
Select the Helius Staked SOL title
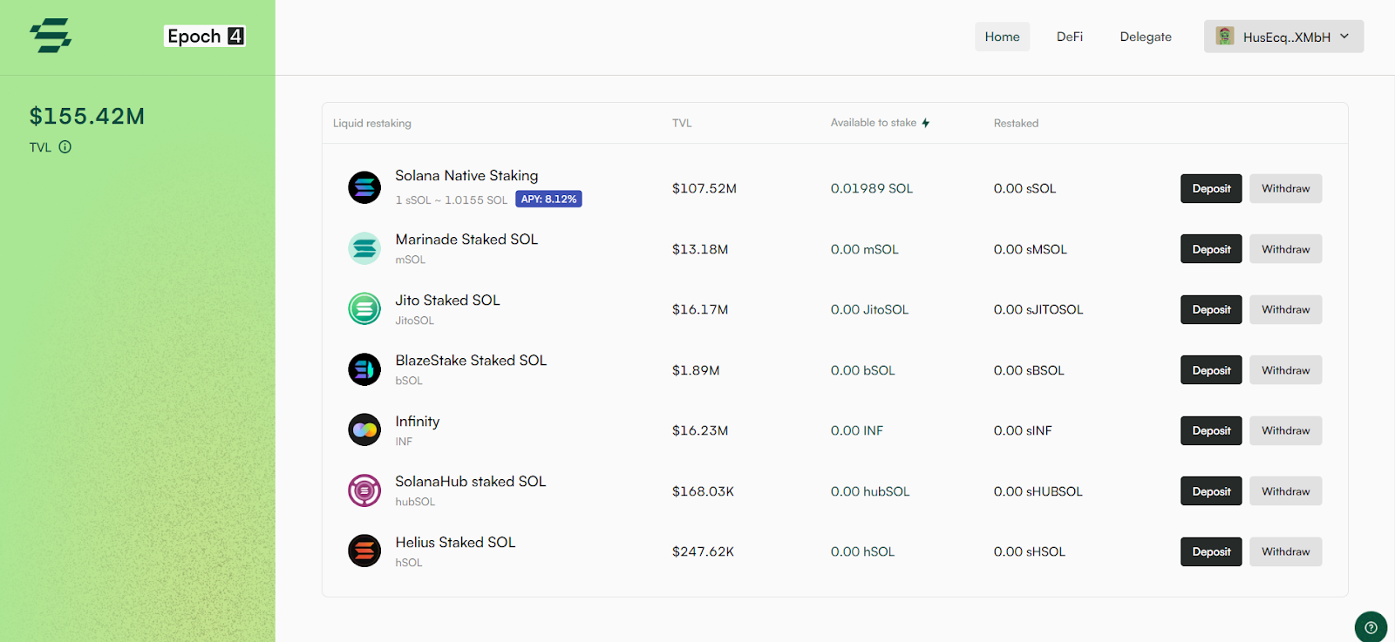455,542
